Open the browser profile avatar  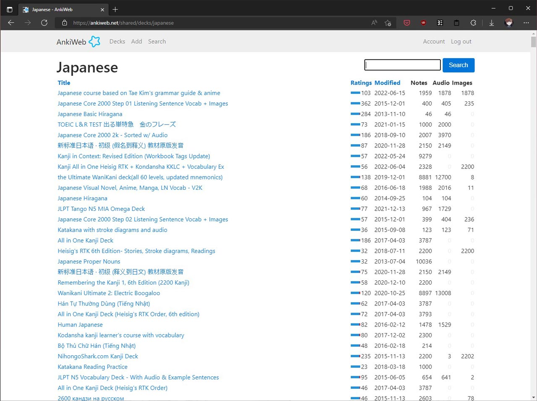pos(509,23)
